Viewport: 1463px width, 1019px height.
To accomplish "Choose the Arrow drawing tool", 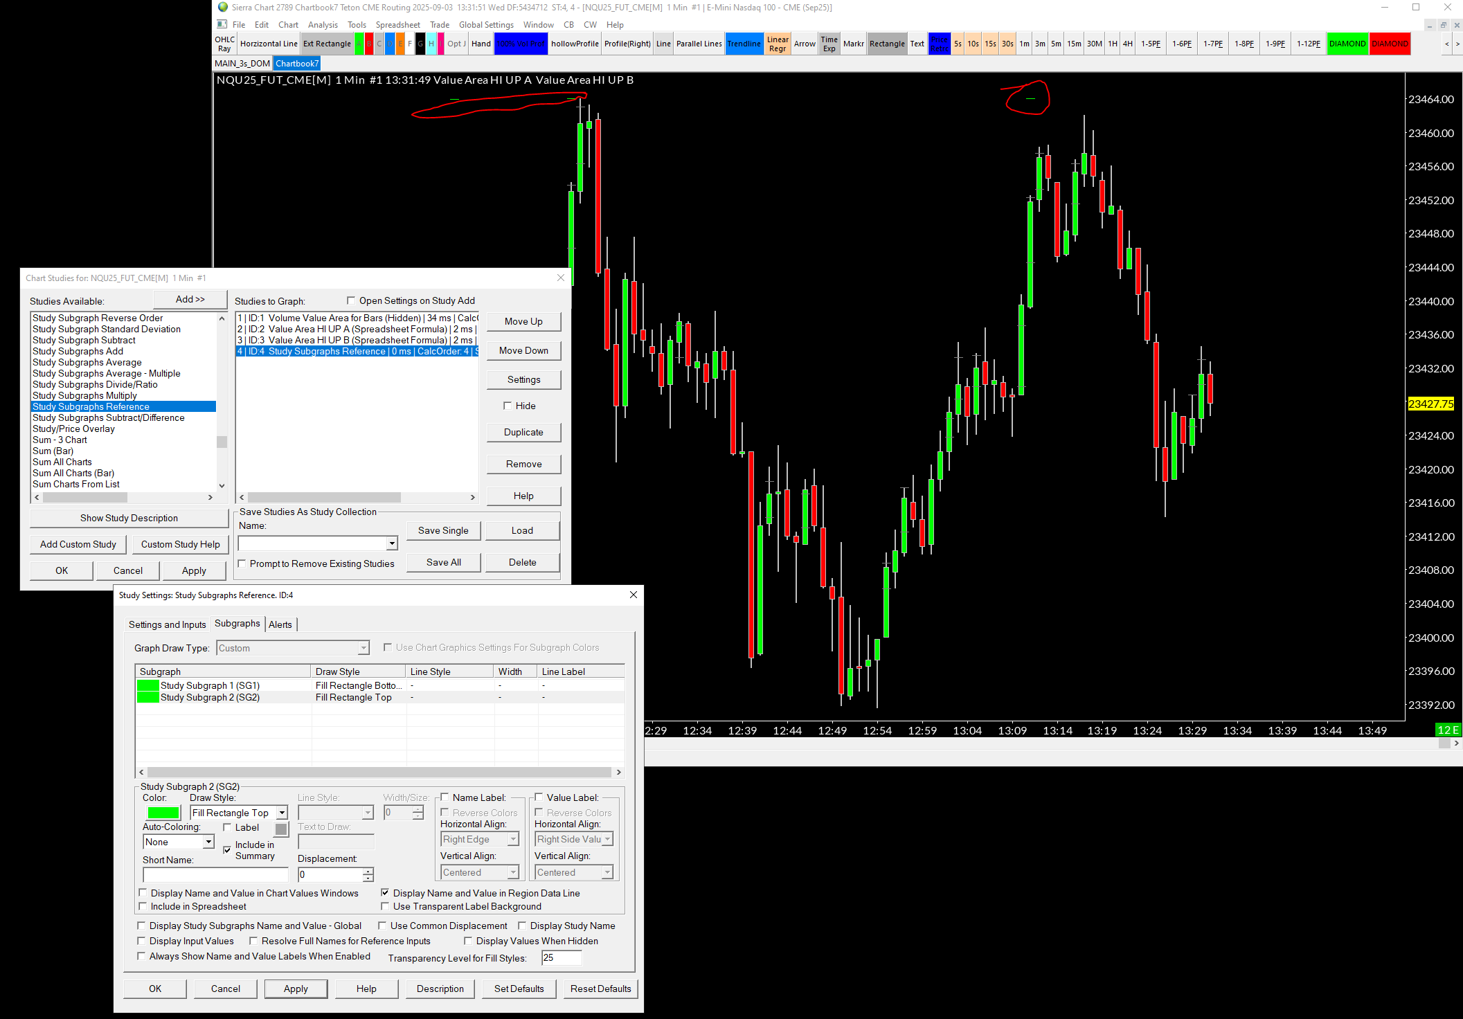I will 804,44.
